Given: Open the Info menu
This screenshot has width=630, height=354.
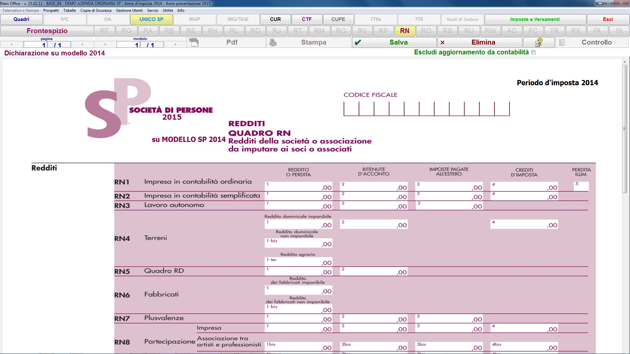Looking at the screenshot, I should [x=181, y=10].
